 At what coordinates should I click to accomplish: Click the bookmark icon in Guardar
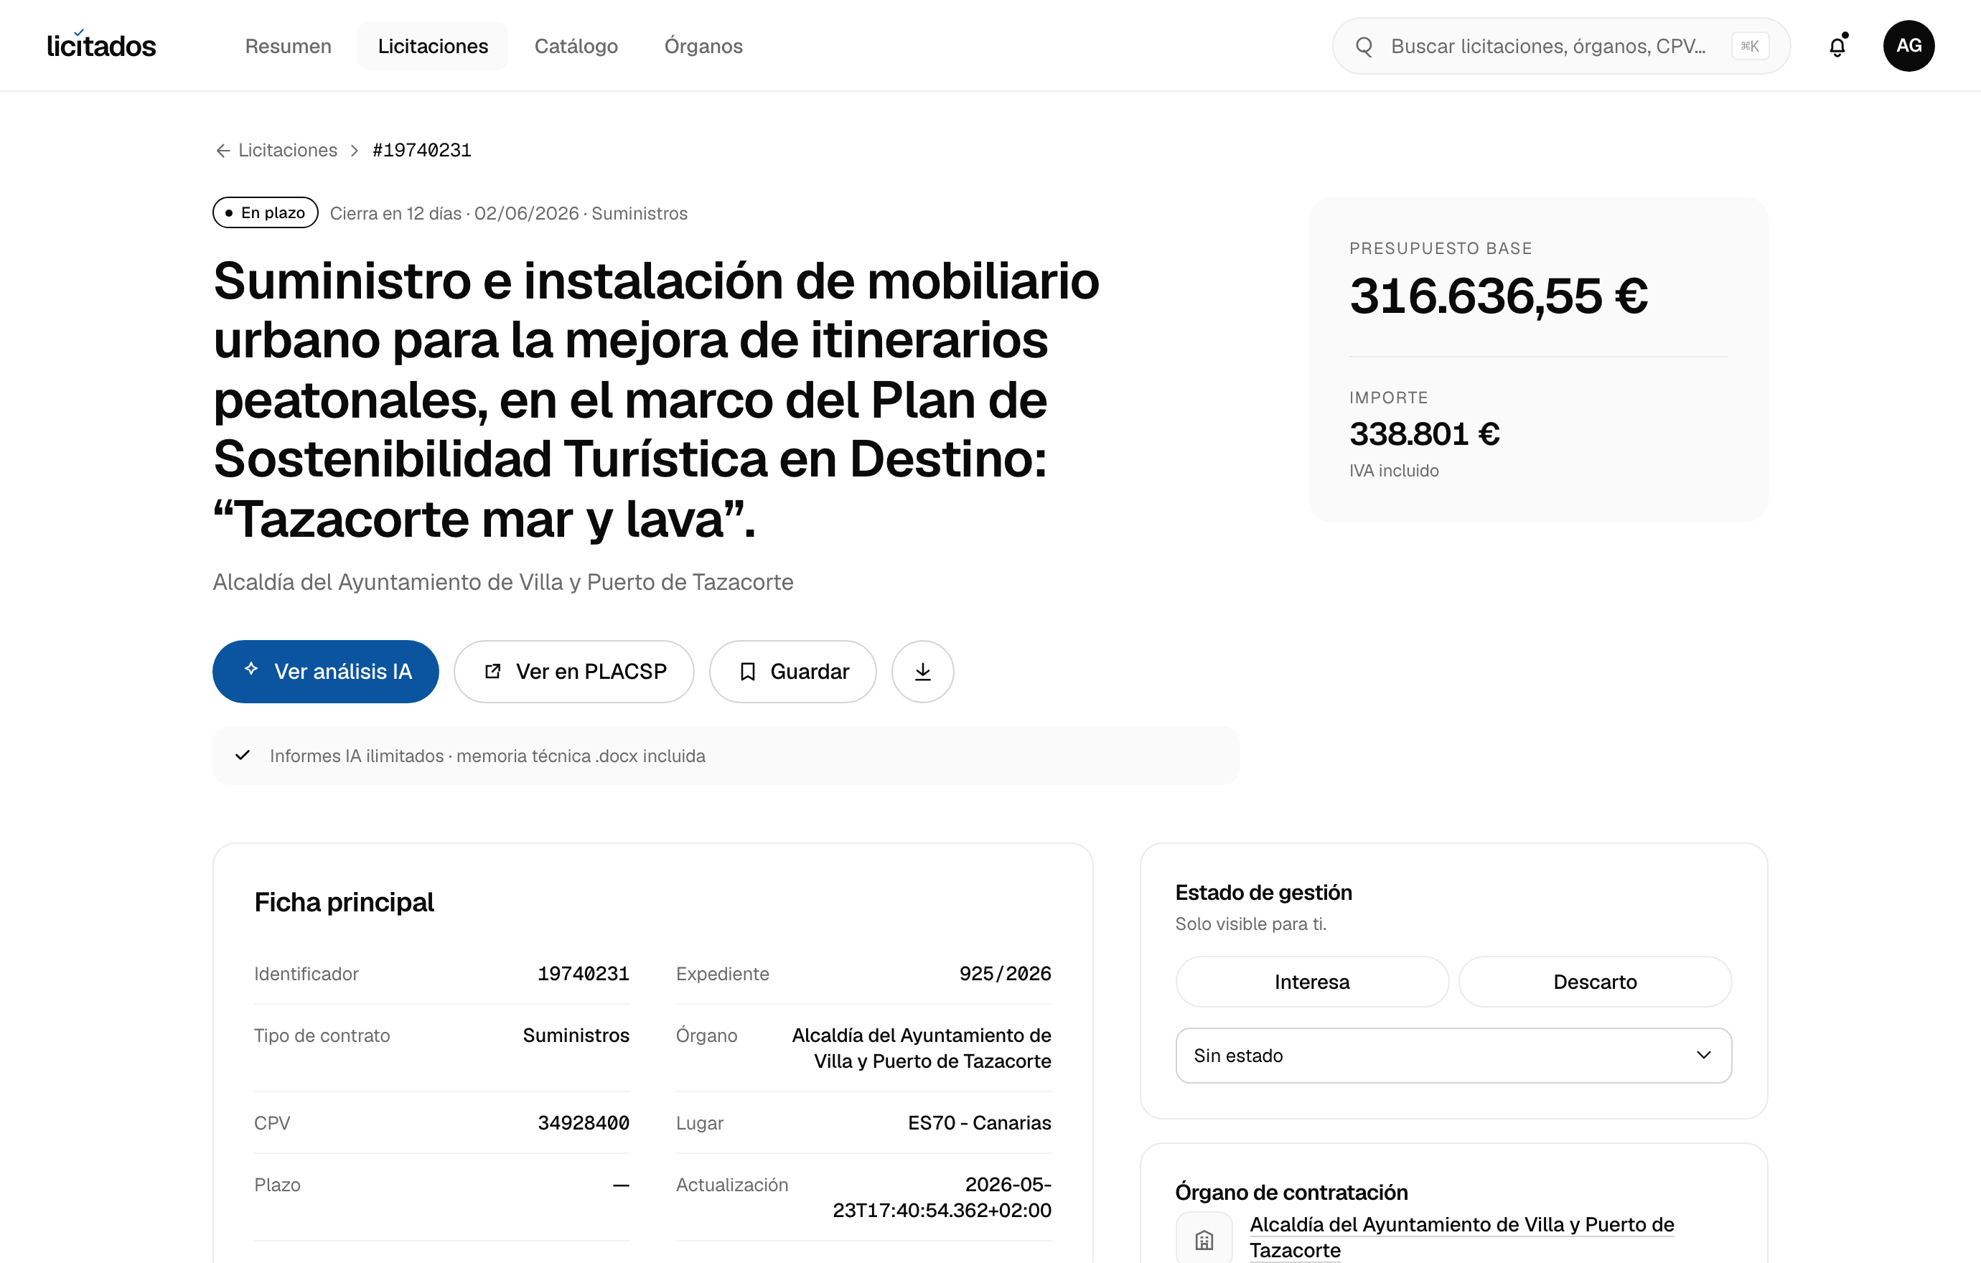pyautogui.click(x=748, y=672)
